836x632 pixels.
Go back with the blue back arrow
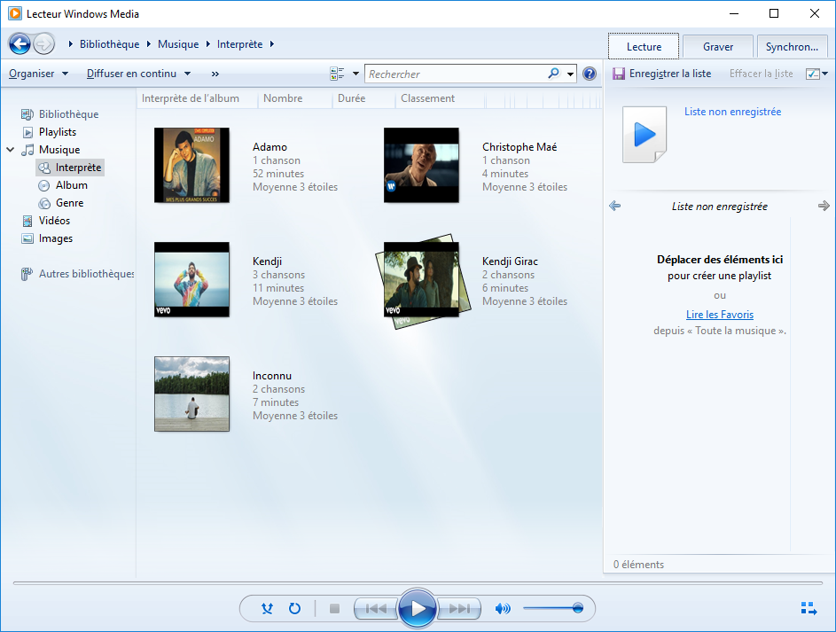tap(20, 43)
